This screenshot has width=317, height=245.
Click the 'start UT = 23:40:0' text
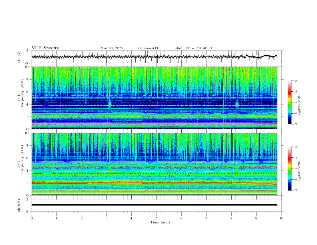[193, 48]
